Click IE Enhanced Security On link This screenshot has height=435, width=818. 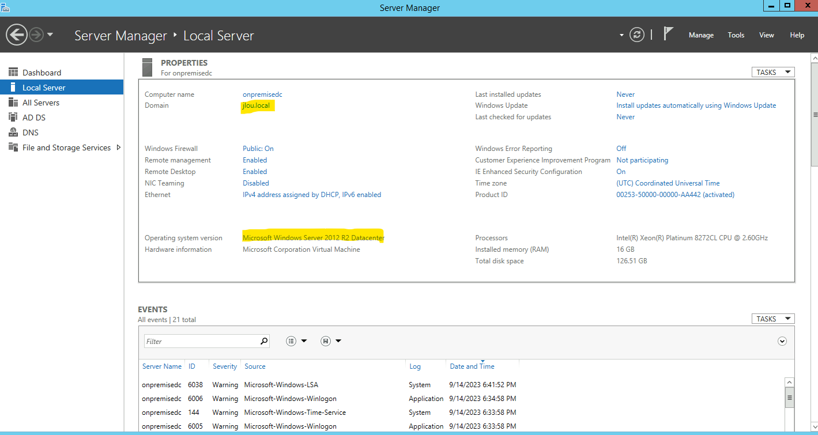pyautogui.click(x=621, y=172)
